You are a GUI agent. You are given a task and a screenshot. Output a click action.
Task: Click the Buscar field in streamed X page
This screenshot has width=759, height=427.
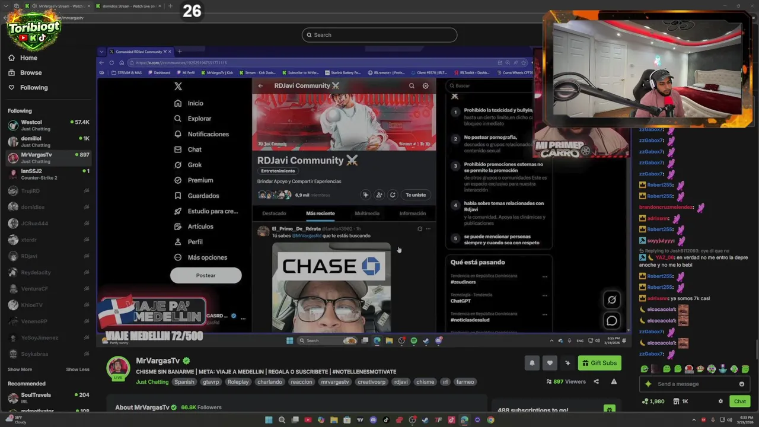498,85
